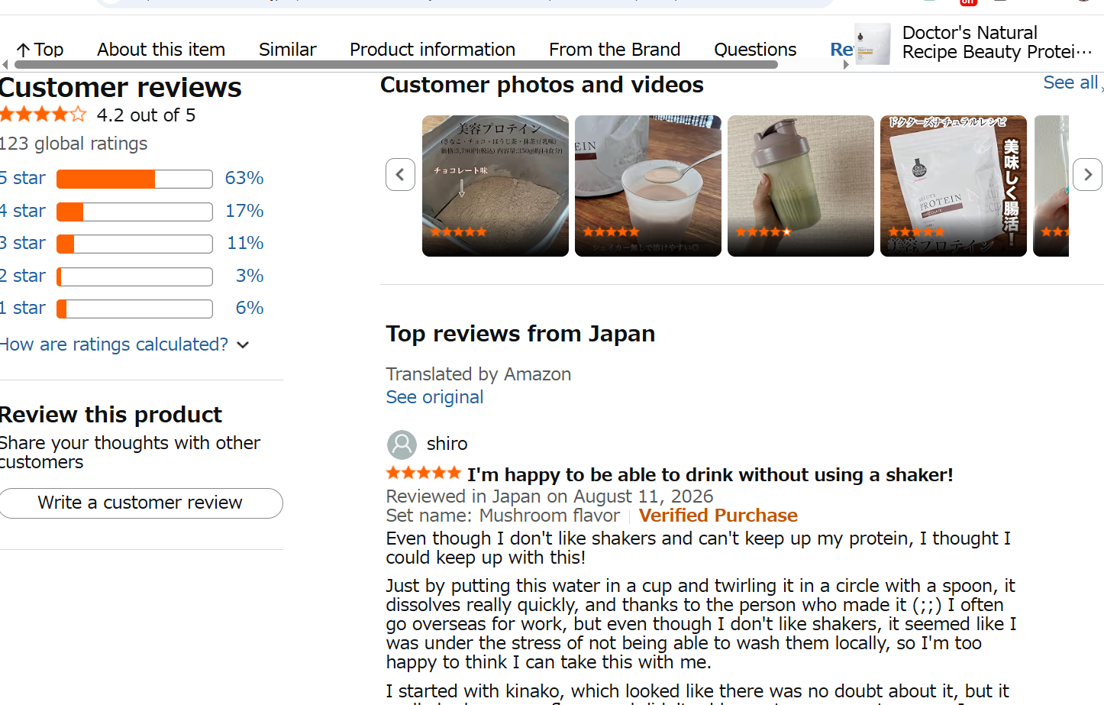Go to About this item section

click(161, 50)
